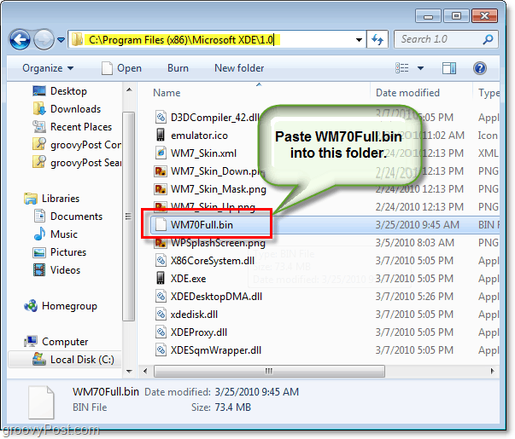Click the Change your view icon
The image size is (515, 439).
coord(402,68)
